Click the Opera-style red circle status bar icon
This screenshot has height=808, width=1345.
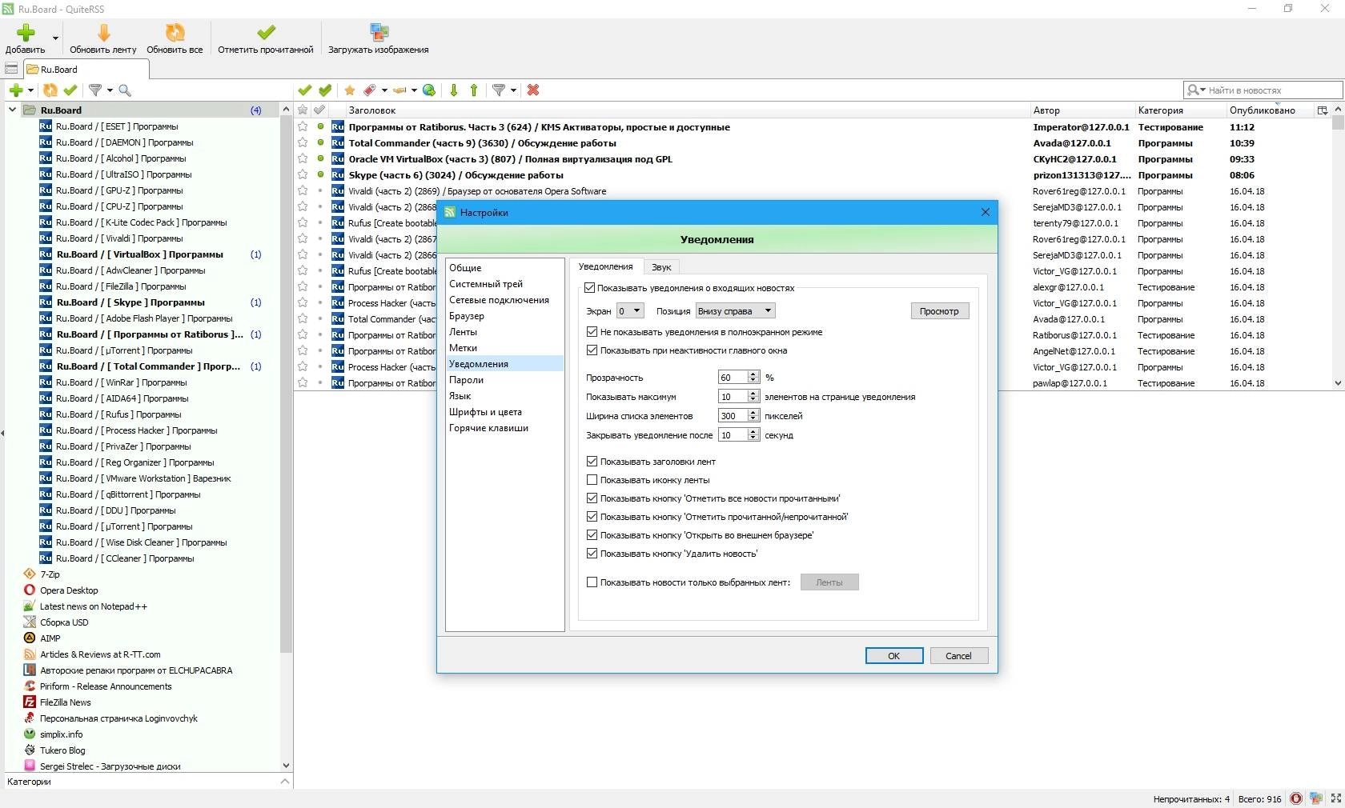click(1296, 798)
